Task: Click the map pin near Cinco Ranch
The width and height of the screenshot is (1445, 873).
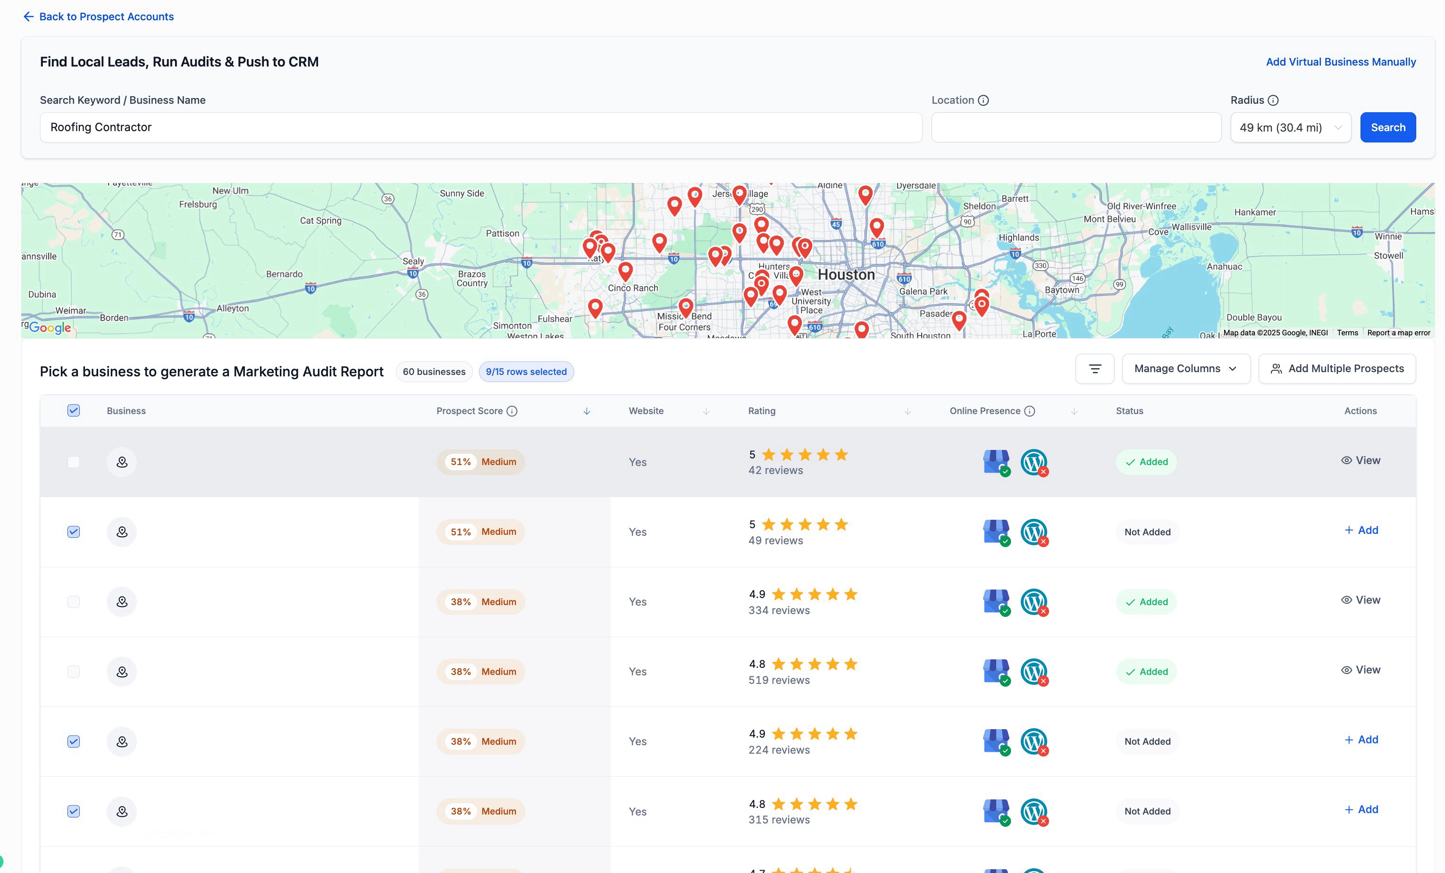Action: point(626,271)
